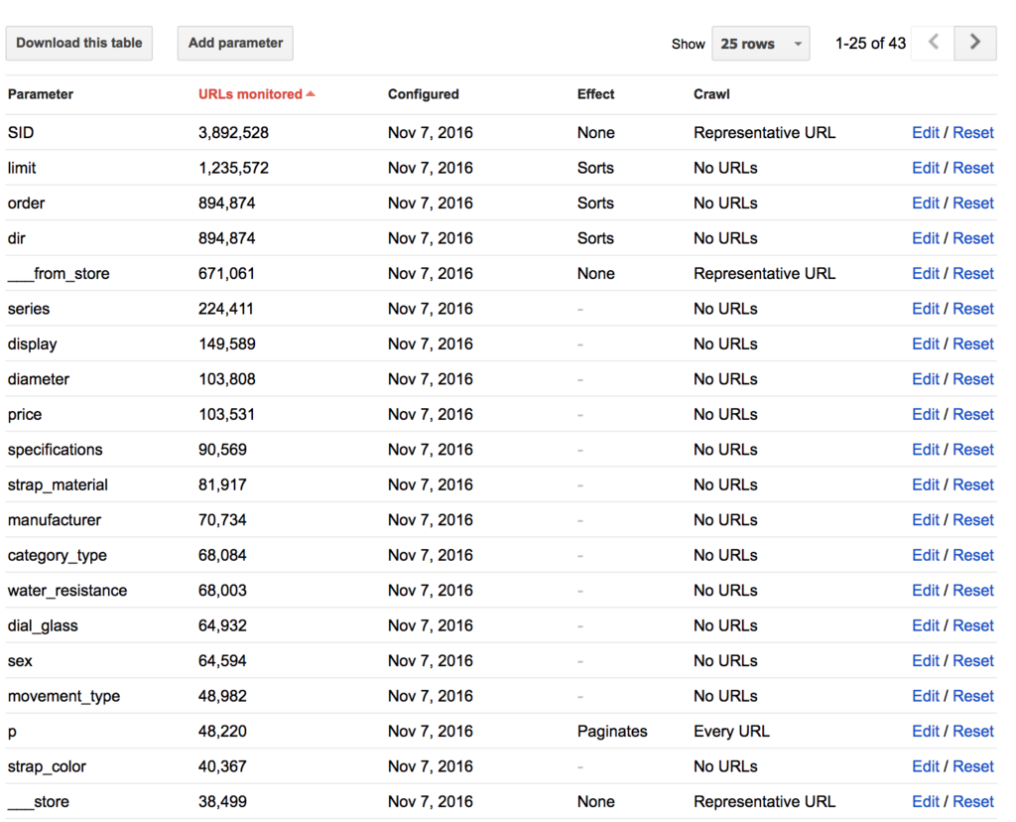Reset the order parameter
Viewport: 1016px width, 822px height.
click(973, 204)
